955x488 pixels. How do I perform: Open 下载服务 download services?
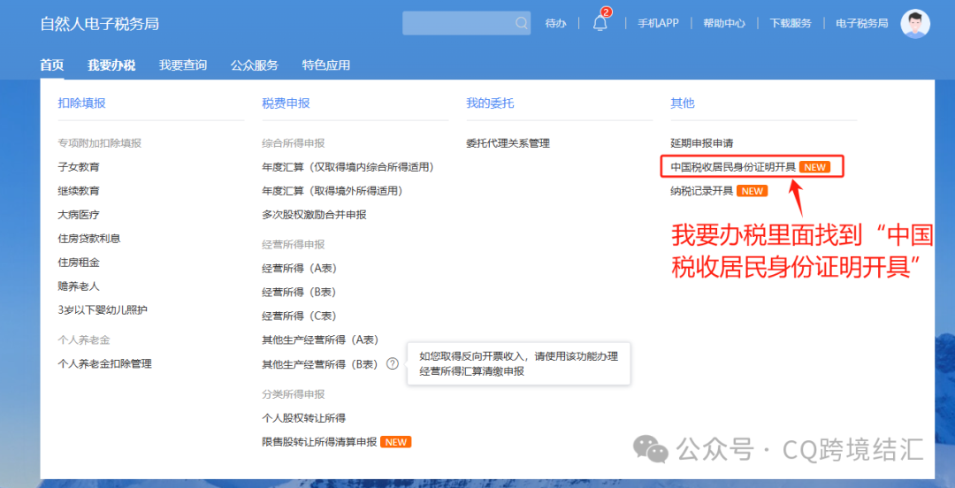(791, 24)
